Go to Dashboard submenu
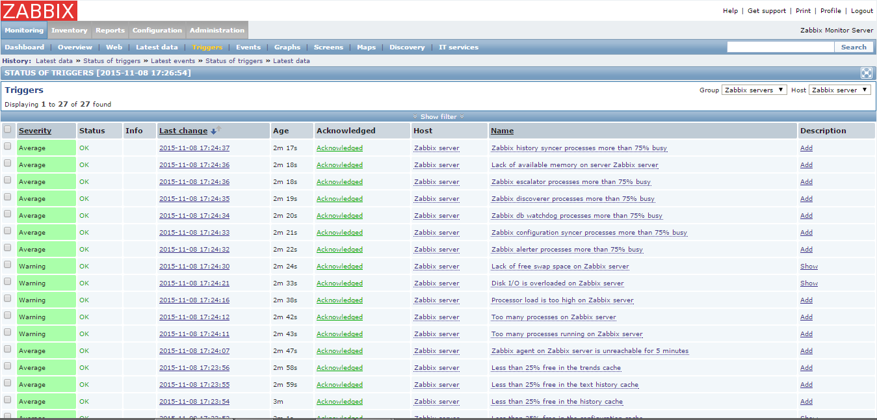Screen dimensions: 877x420 click(x=25, y=47)
